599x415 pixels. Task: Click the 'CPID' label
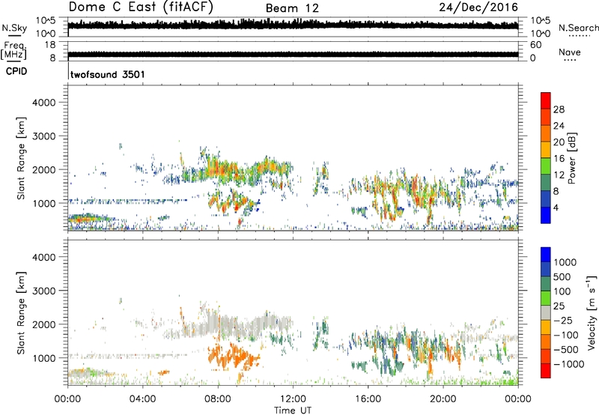(16, 71)
